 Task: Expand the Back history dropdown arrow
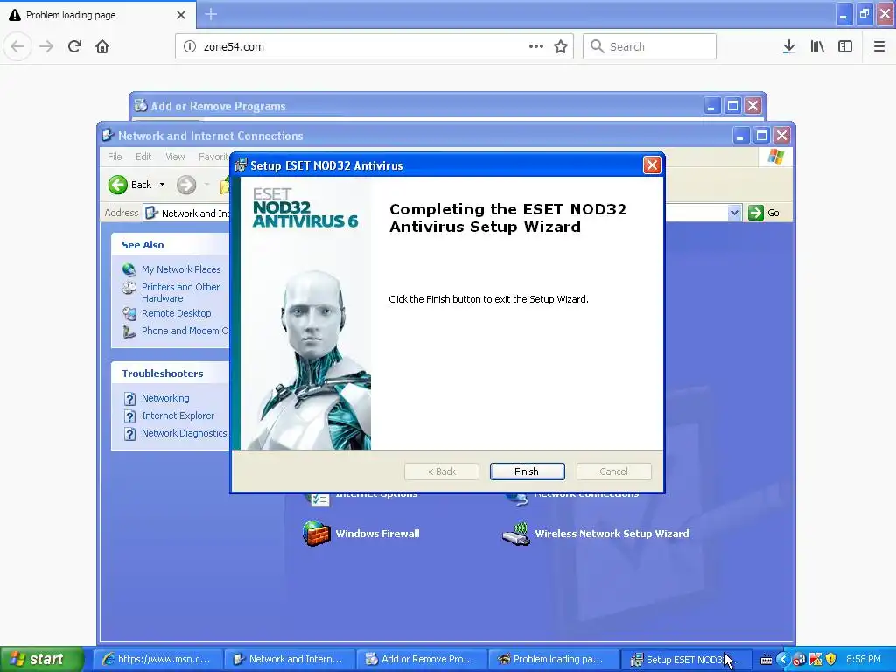click(x=162, y=185)
